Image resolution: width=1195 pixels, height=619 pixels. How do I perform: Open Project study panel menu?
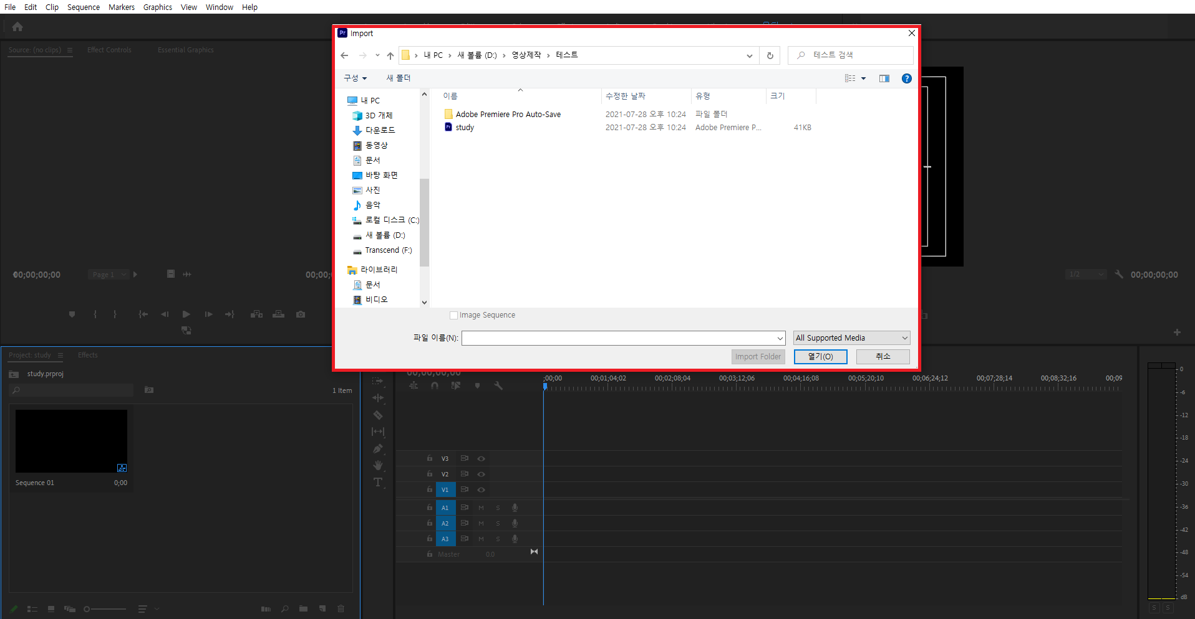point(60,355)
